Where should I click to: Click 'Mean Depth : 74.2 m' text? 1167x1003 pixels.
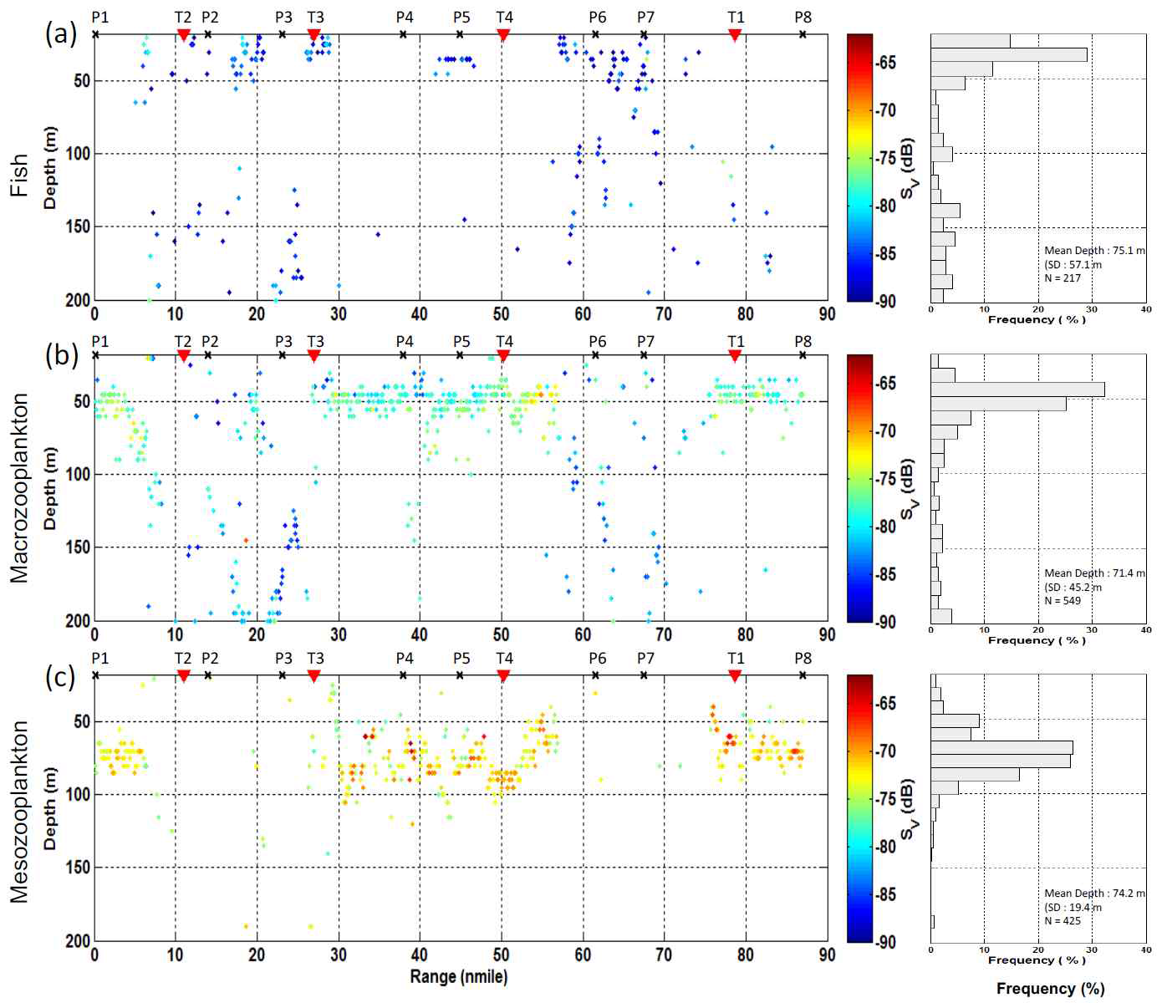point(1094,893)
